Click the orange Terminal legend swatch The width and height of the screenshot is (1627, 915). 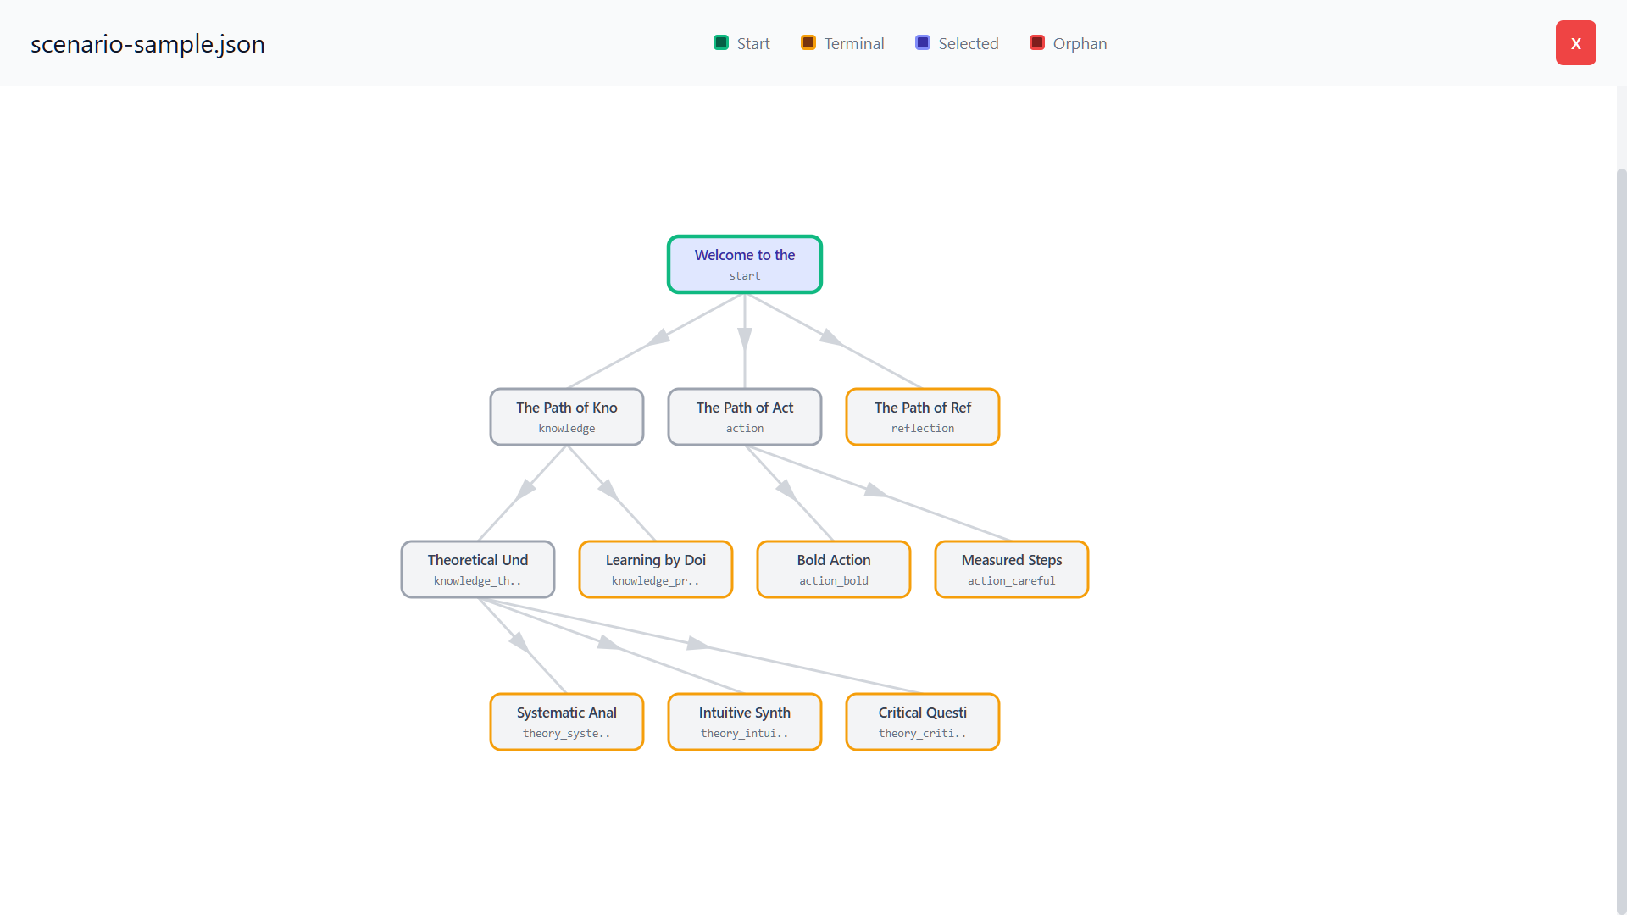808,43
